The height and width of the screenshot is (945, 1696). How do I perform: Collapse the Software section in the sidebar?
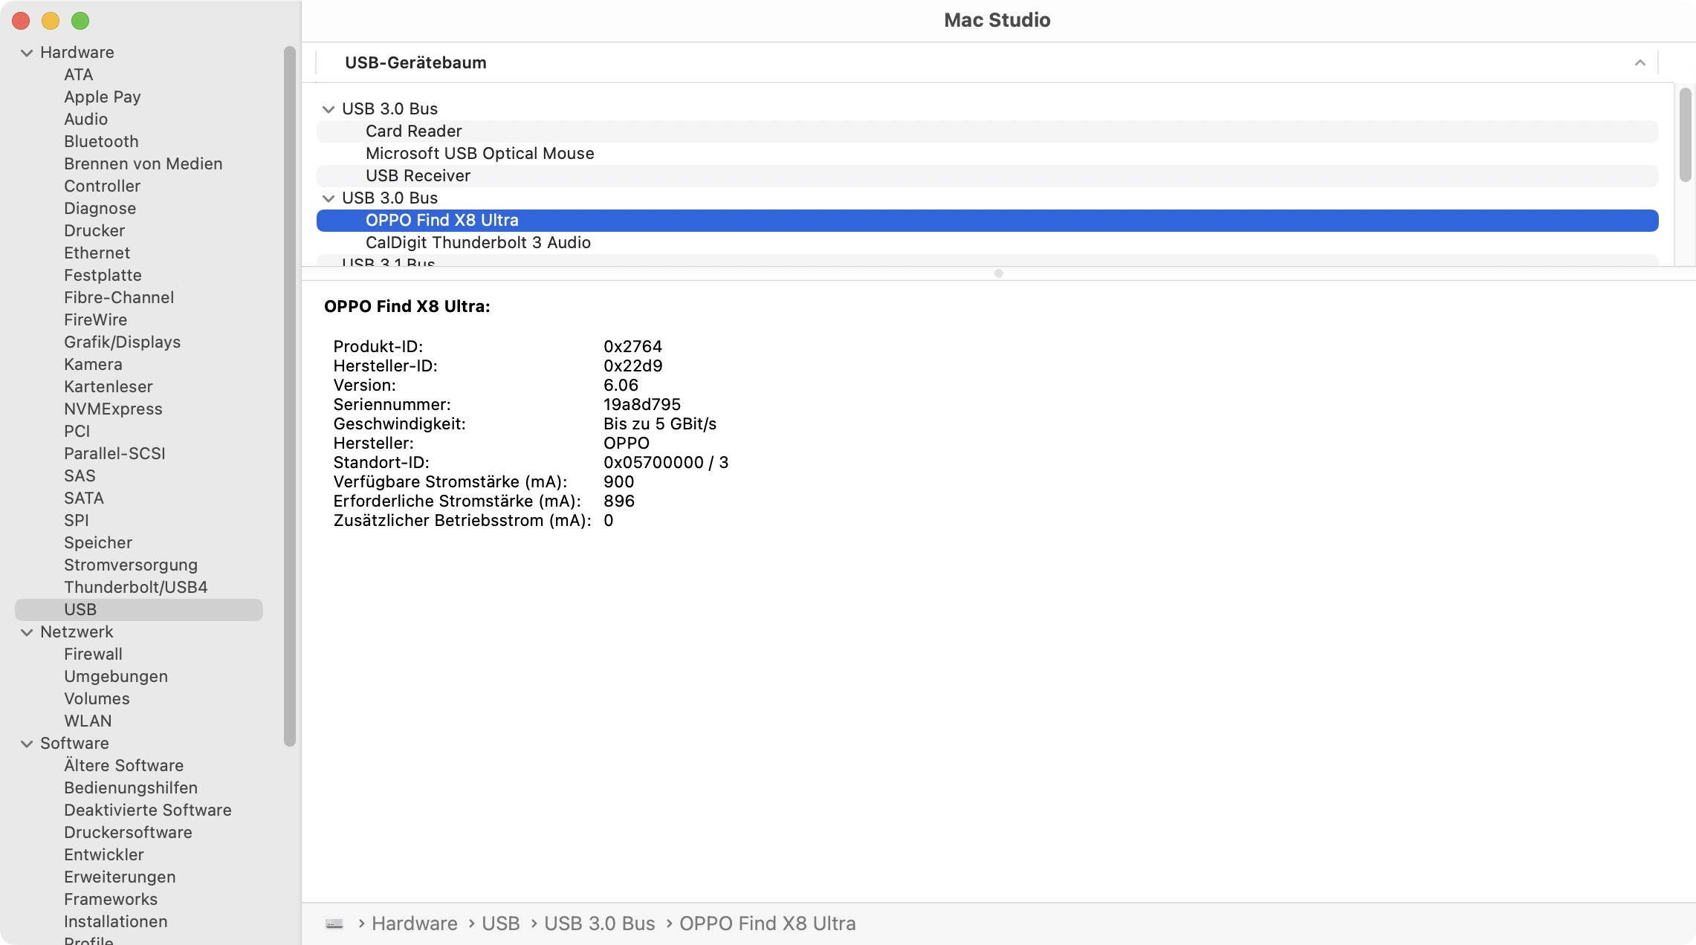(27, 744)
